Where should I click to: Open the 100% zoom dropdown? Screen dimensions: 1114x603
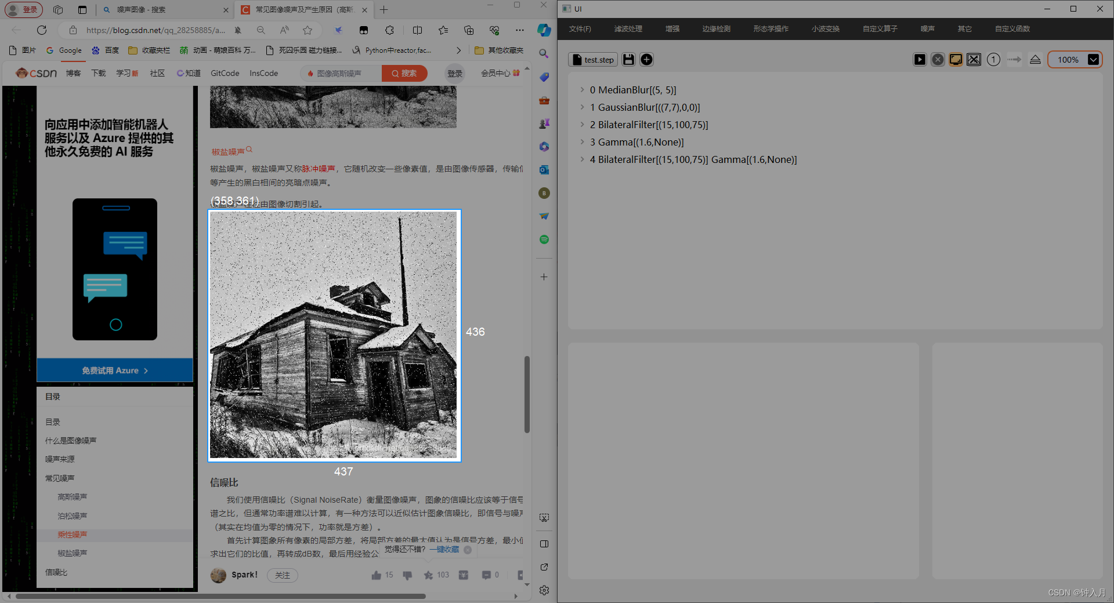click(x=1093, y=60)
